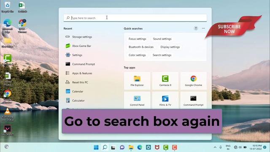Click the weather widget at taskbar left
The width and height of the screenshot is (270, 152).
(x=7, y=147)
